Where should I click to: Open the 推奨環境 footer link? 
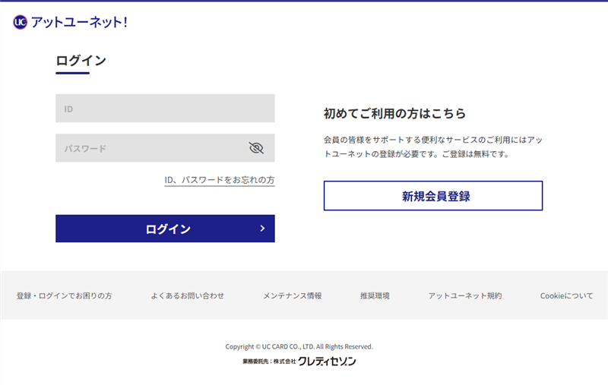pos(375,295)
